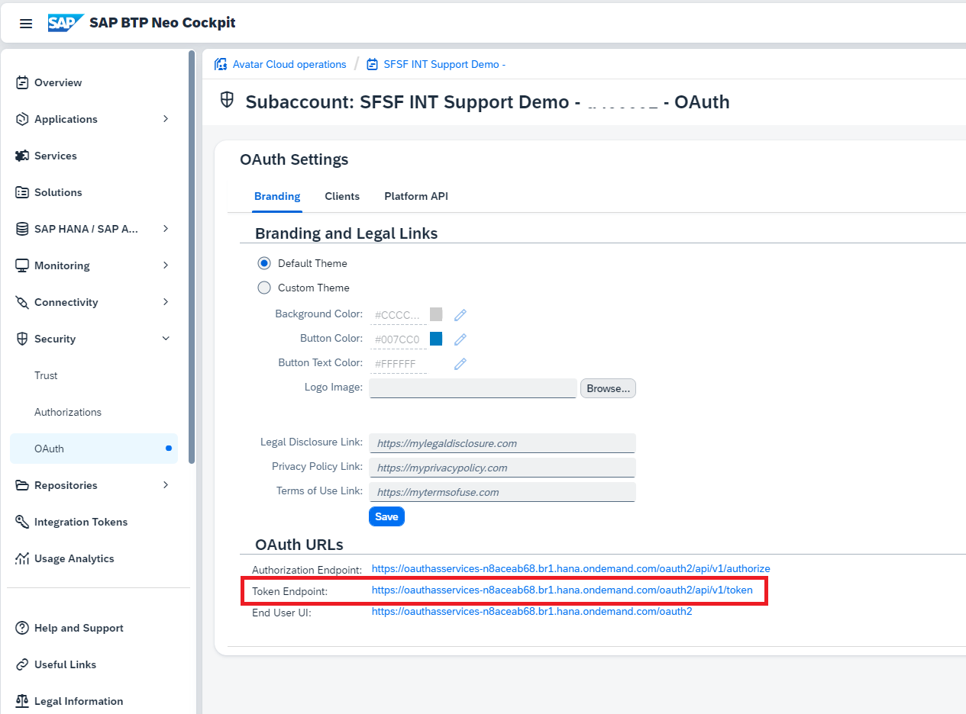
Task: Click the Repositories folder icon
Action: click(22, 485)
